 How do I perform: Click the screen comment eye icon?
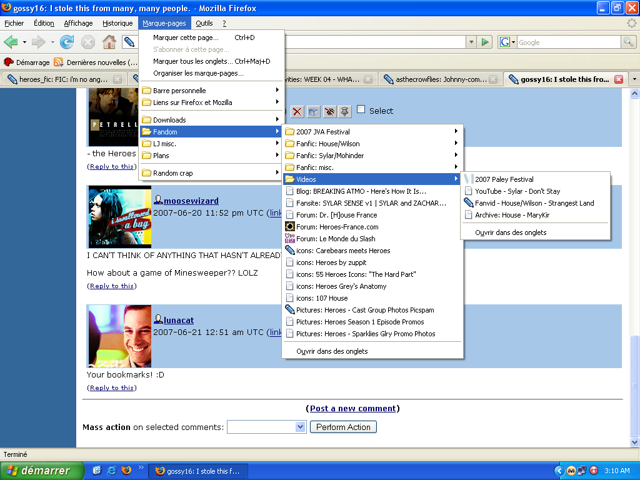point(329,112)
